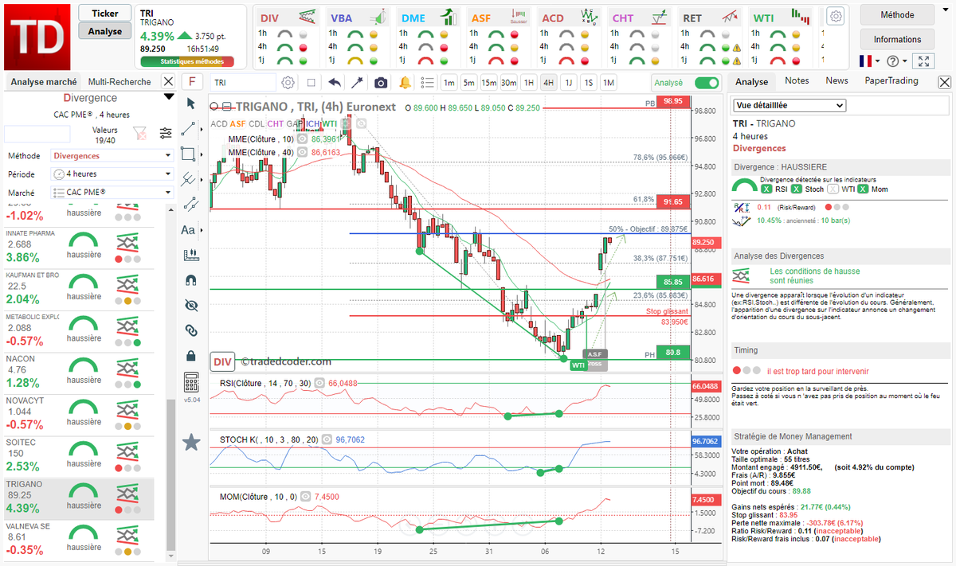Click the padlock lock drawings icon

pos(190,355)
